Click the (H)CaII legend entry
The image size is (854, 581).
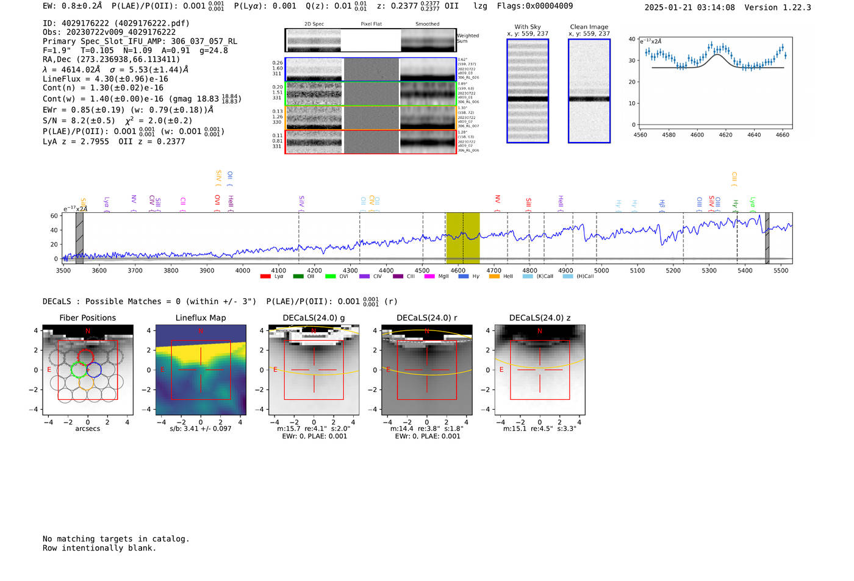pos(578,276)
